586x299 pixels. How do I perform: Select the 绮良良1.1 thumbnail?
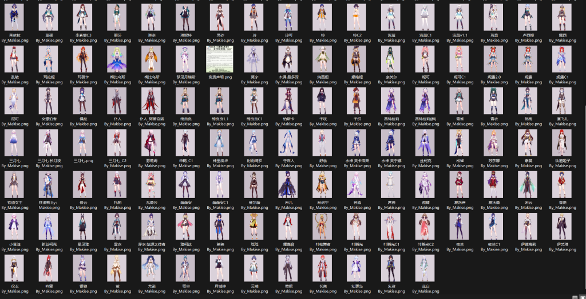[219, 100]
